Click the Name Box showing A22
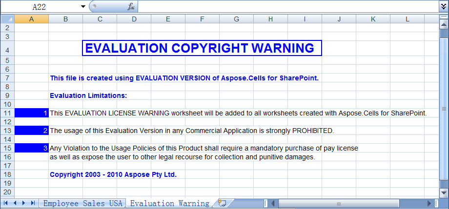This screenshot has height=209, width=449. click(x=40, y=6)
